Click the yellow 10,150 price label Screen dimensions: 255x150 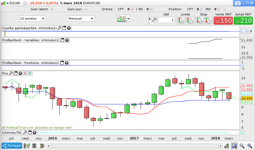[247, 98]
